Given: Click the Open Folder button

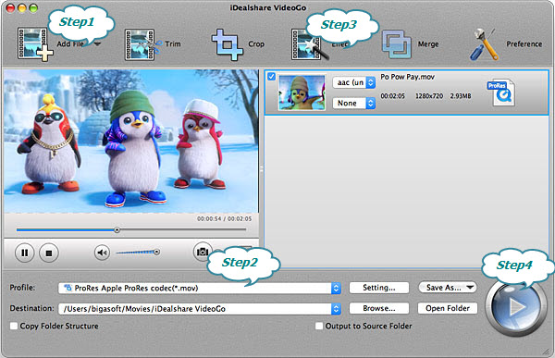Looking at the screenshot, I should pyautogui.click(x=448, y=308).
